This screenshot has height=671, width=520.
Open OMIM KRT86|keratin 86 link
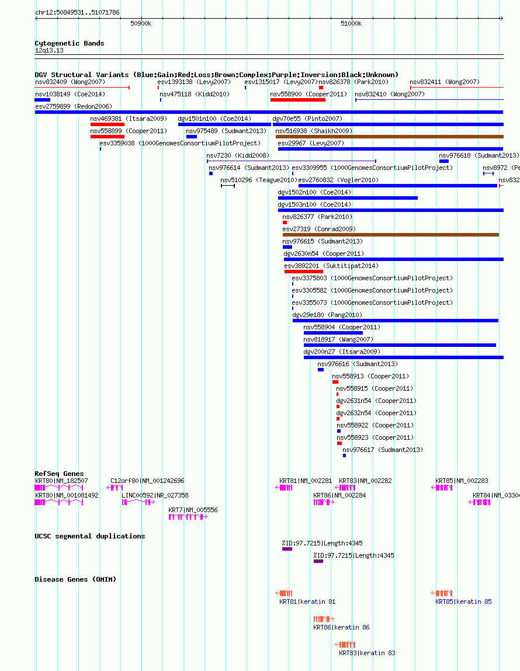click(341, 627)
